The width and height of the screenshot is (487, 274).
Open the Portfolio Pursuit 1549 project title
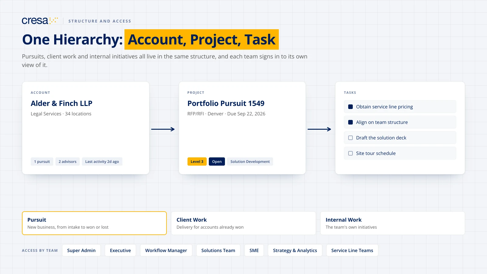(x=226, y=104)
